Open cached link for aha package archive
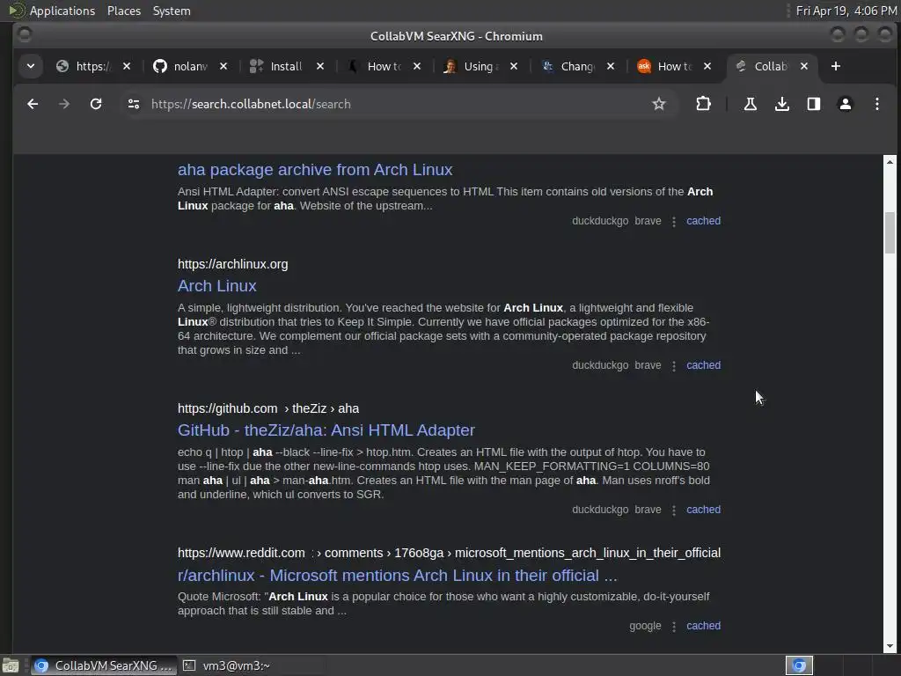This screenshot has width=901, height=676. click(703, 221)
